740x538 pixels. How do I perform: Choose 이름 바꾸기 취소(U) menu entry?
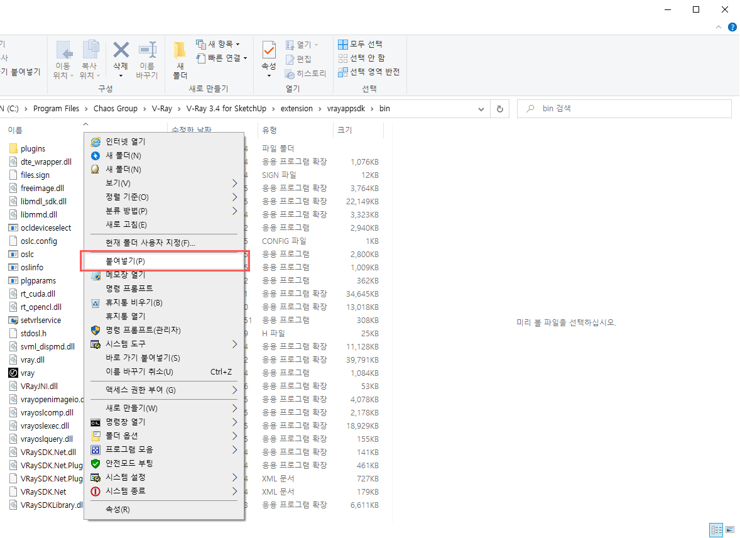(164, 371)
